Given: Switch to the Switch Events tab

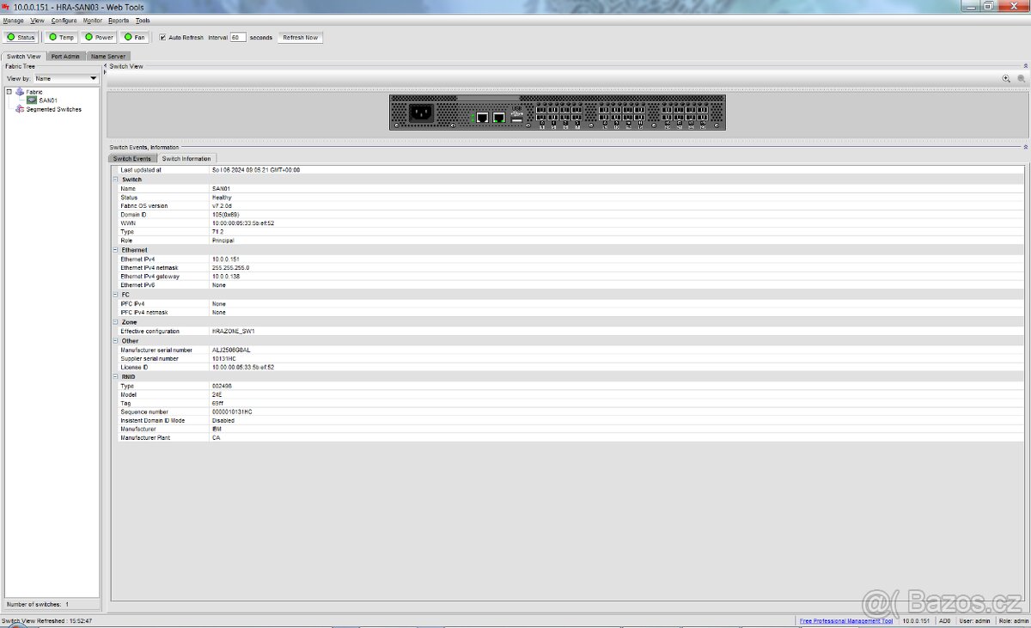Looking at the screenshot, I should click(132, 159).
